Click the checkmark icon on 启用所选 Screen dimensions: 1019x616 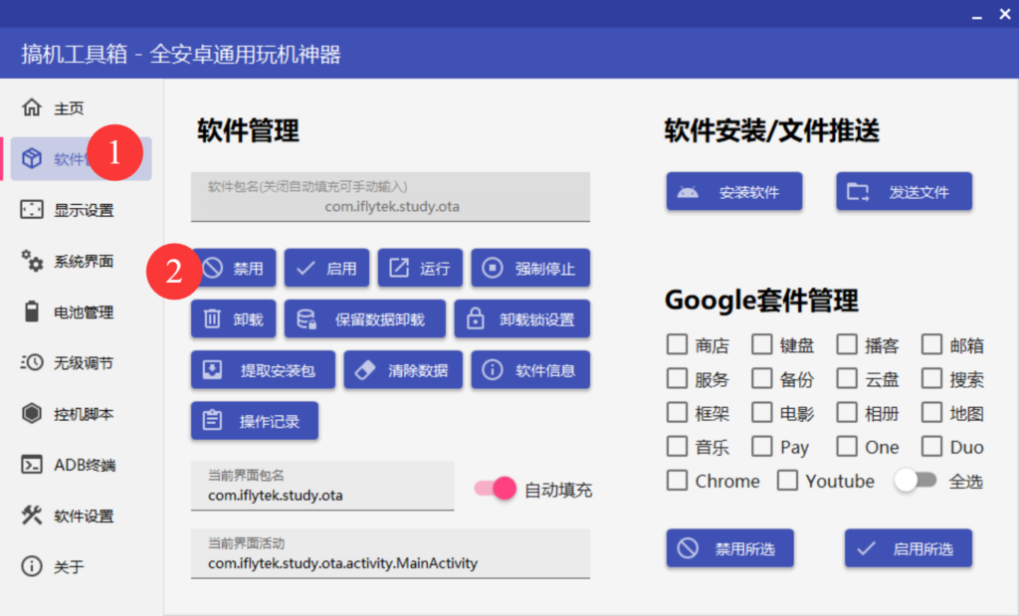867,548
